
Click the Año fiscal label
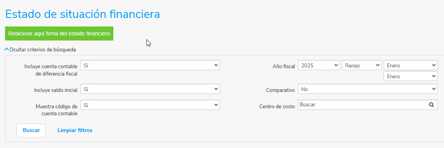tap(284, 67)
